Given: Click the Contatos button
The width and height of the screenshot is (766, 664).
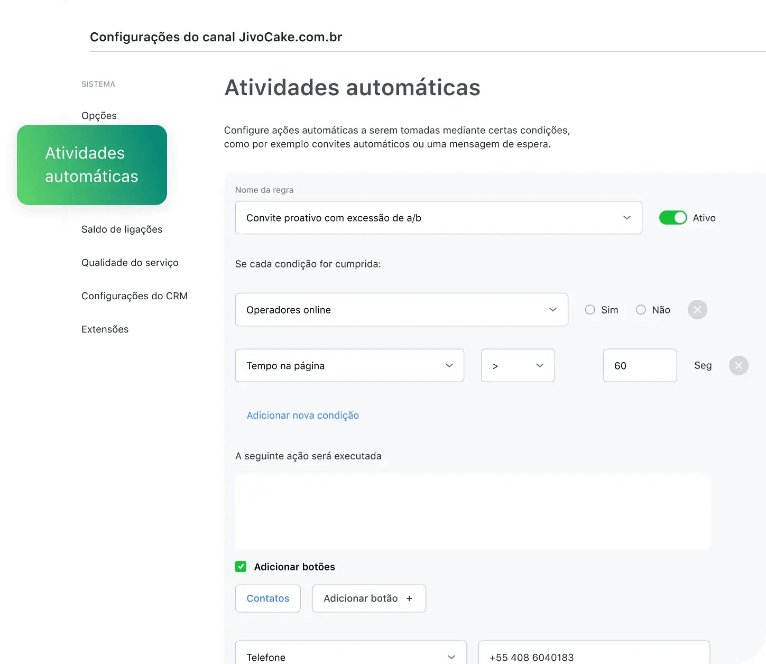Looking at the screenshot, I should coord(268,598).
